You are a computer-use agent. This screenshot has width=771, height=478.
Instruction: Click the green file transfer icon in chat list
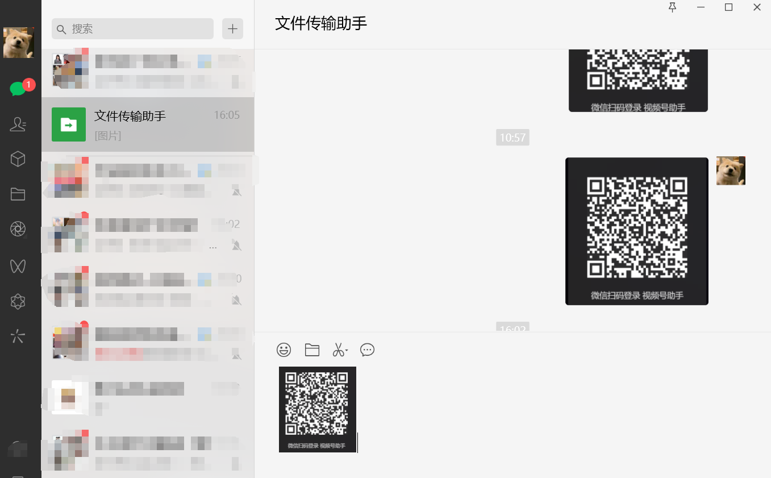point(69,124)
